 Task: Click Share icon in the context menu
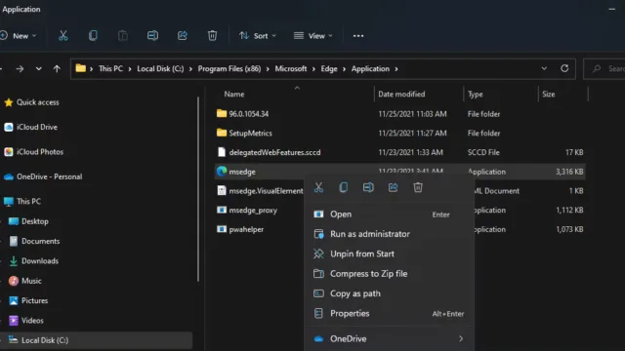(x=393, y=187)
